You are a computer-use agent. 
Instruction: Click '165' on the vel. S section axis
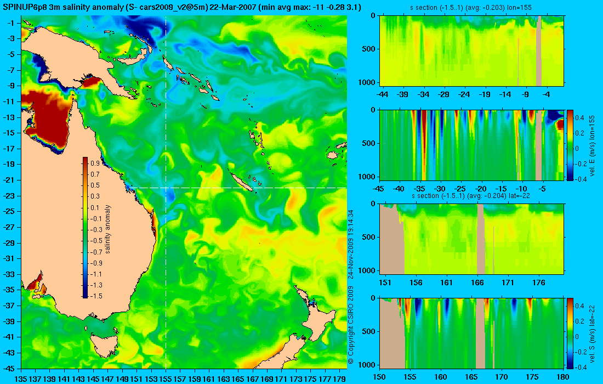pos(471,377)
